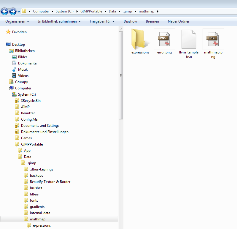Screen dimensions: 237x229
Task: Click the Back navigation arrow button
Action: pyautogui.click(x=5, y=12)
